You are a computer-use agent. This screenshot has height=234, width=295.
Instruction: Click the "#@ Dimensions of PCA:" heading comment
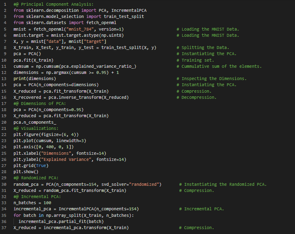click(36, 104)
